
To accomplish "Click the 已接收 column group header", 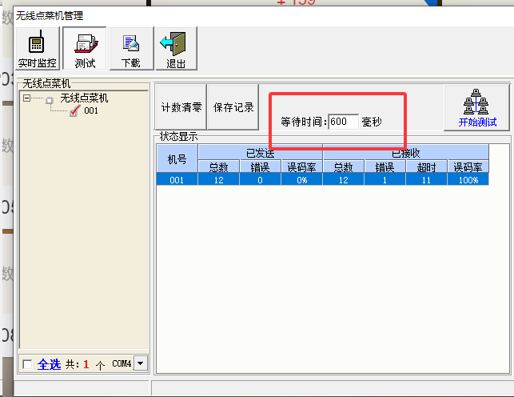I will (405, 152).
